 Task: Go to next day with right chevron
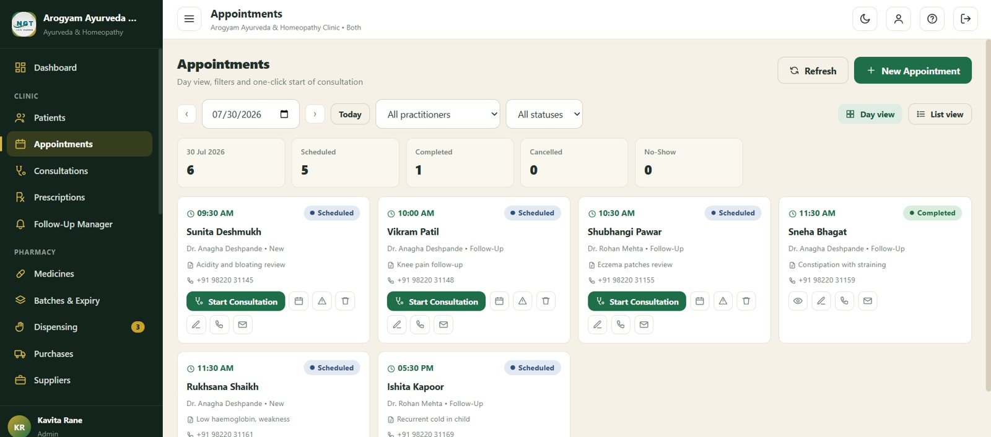click(315, 114)
